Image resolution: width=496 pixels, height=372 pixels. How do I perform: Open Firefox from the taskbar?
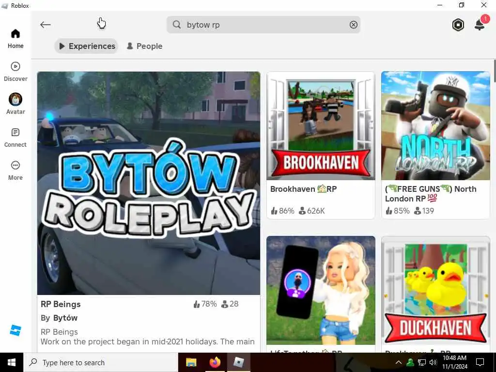[x=215, y=362]
